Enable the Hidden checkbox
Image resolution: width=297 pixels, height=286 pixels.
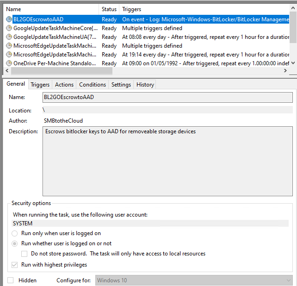pos(11,280)
